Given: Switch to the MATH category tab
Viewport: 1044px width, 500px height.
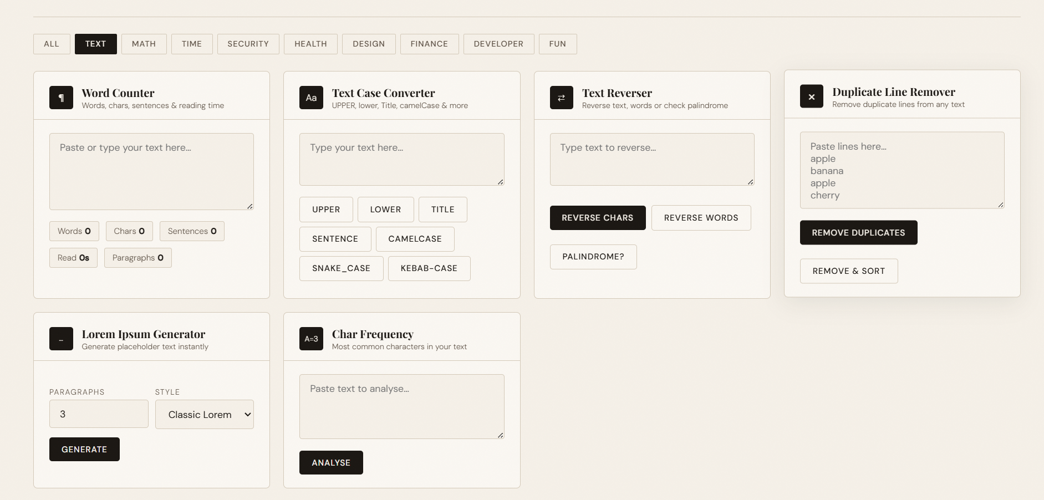Looking at the screenshot, I should [144, 44].
